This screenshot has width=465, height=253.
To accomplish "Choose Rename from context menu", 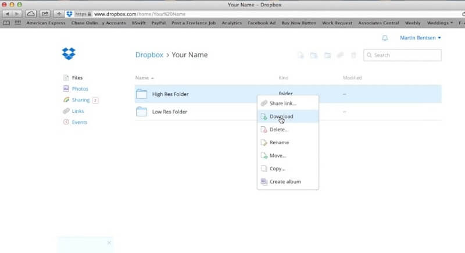I will coord(288,142).
